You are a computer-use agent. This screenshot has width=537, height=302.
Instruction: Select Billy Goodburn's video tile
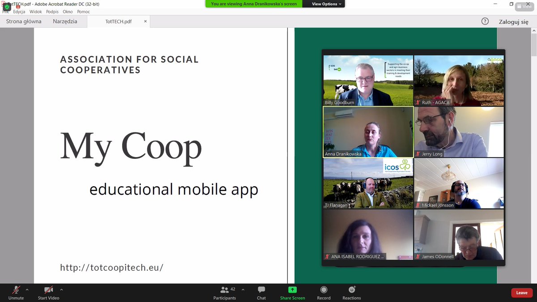pos(368,81)
